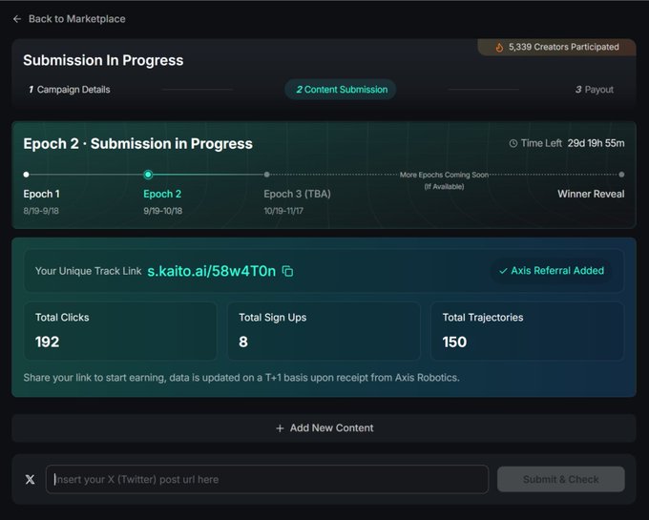649x520 pixels.
Task: Click the 150 trajectories value
Action: (x=454, y=343)
